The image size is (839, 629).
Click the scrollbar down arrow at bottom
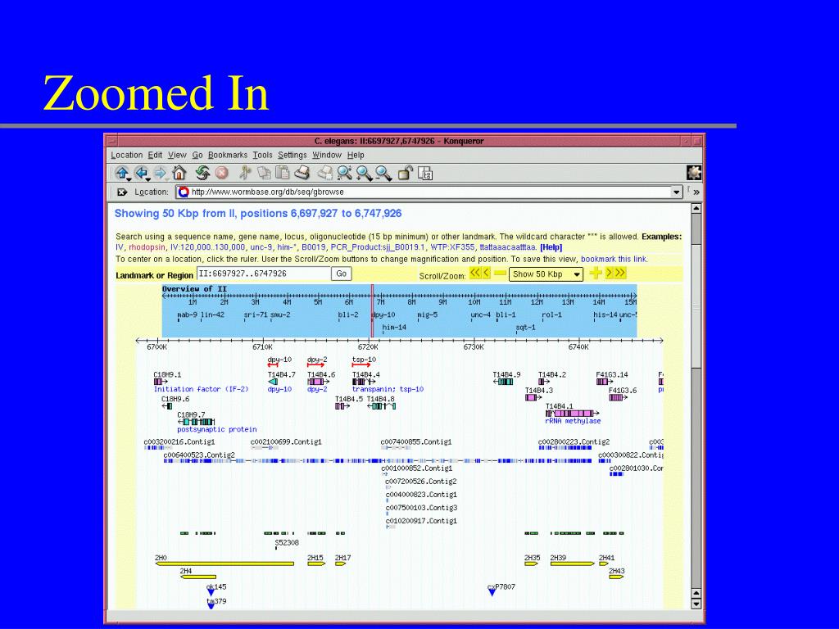[696, 604]
